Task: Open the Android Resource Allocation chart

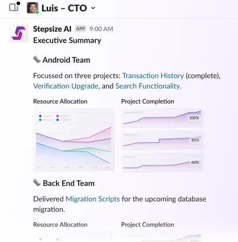Action: coord(74,140)
